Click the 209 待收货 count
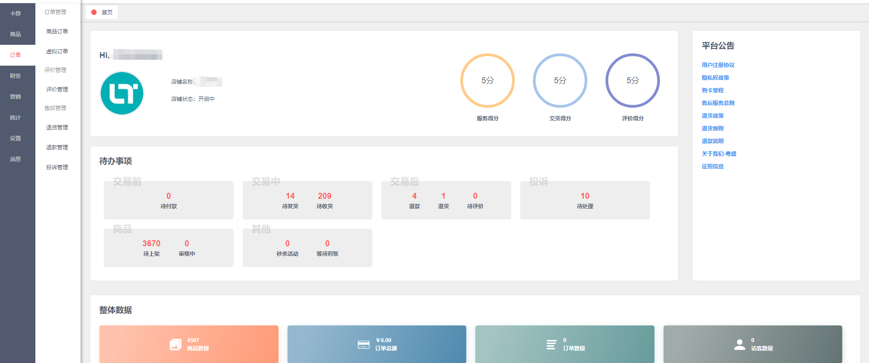 point(325,196)
